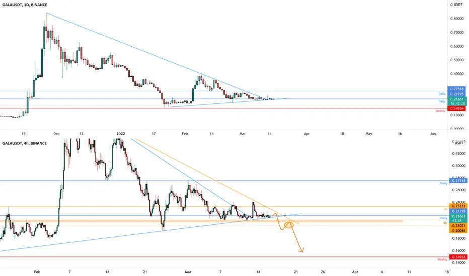This screenshot has width=469, height=276.
Task: Click the 11 date label on 4h time axis
Action: coord(409,272)
